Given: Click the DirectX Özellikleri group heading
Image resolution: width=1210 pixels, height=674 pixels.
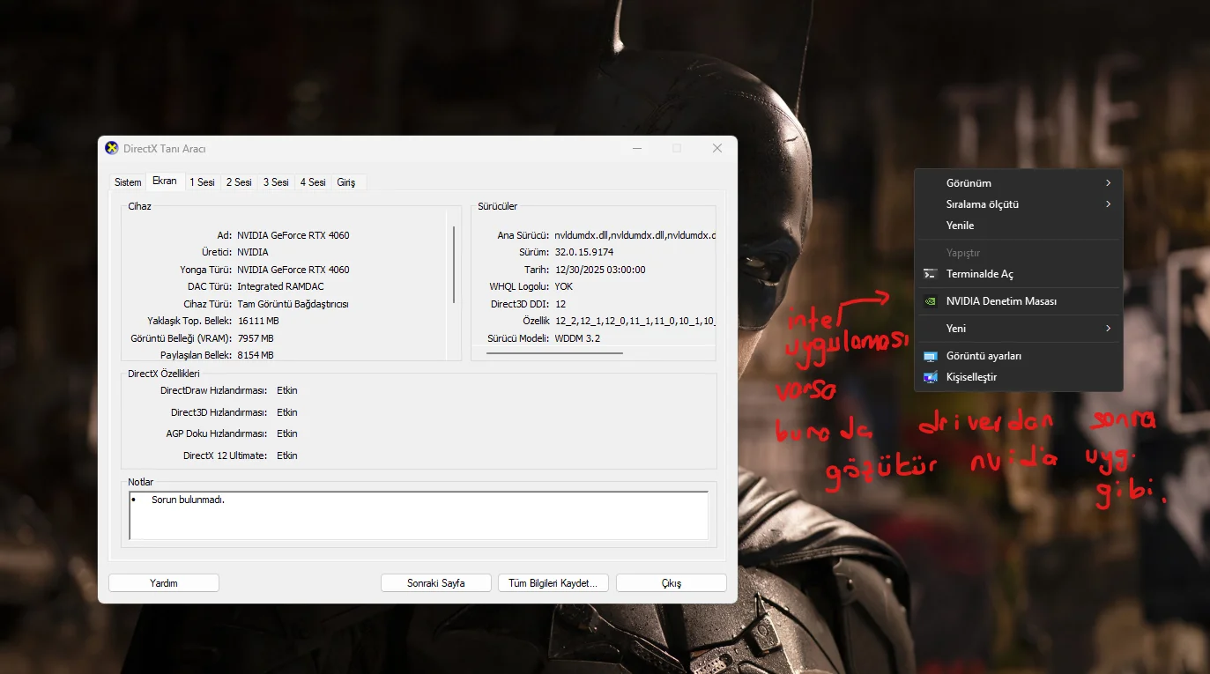Looking at the screenshot, I should coord(164,374).
